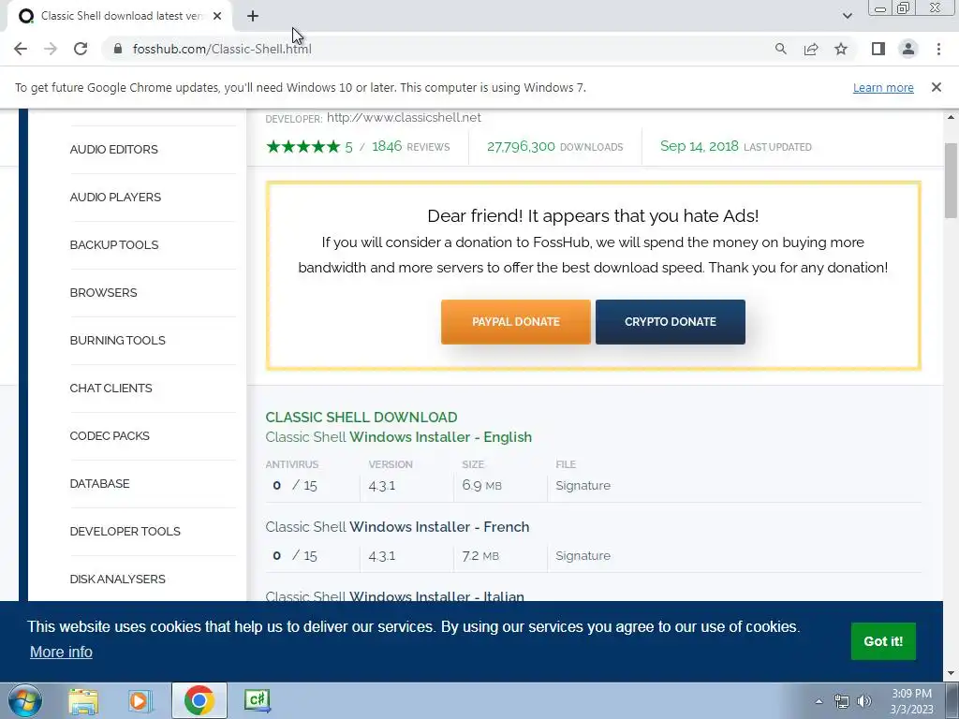Image resolution: width=959 pixels, height=719 pixels.
Task: Open the C# application taskbar icon
Action: point(257,700)
